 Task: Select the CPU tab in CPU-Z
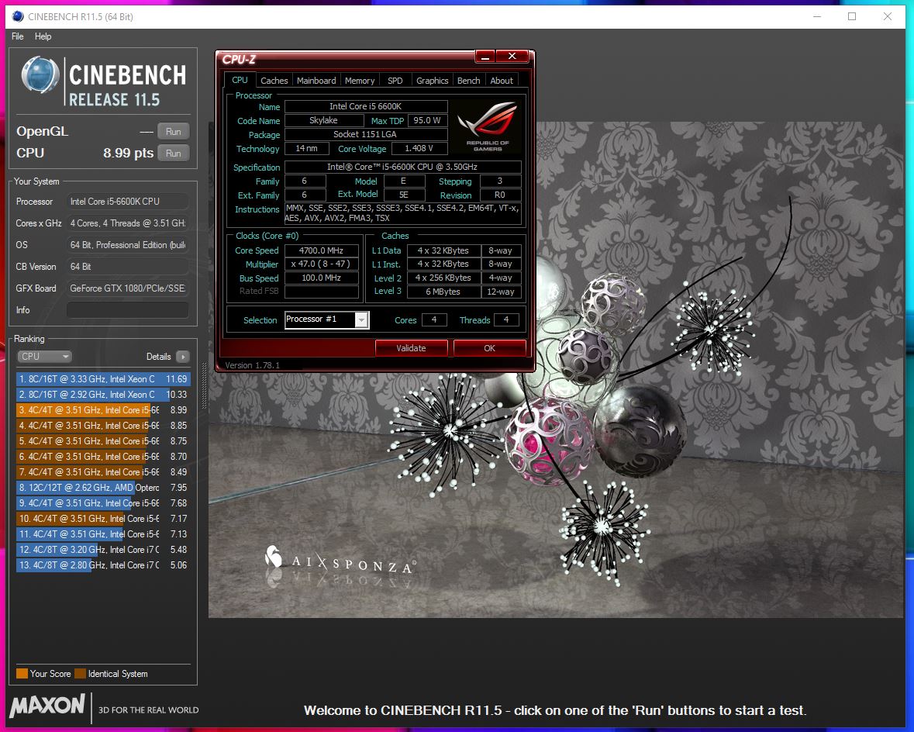[x=240, y=80]
